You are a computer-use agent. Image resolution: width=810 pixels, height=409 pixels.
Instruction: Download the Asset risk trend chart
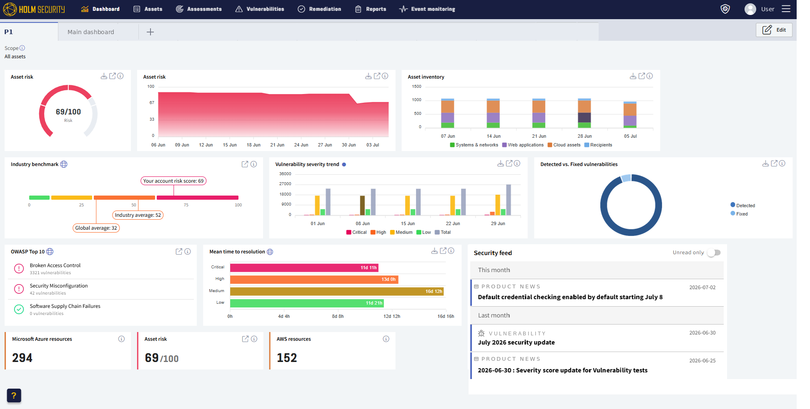369,76
